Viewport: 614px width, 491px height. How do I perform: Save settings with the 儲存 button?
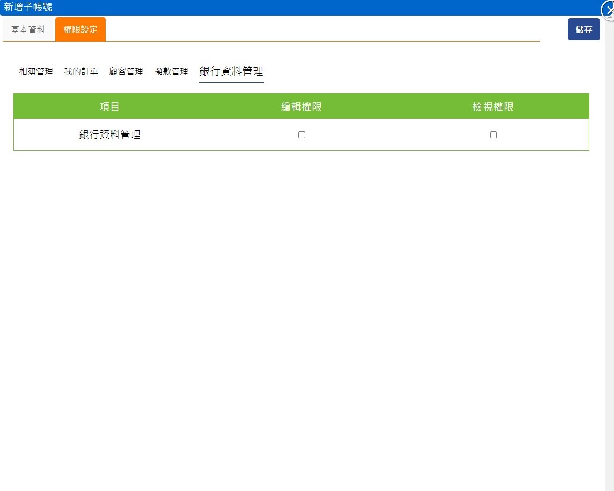pyautogui.click(x=583, y=30)
